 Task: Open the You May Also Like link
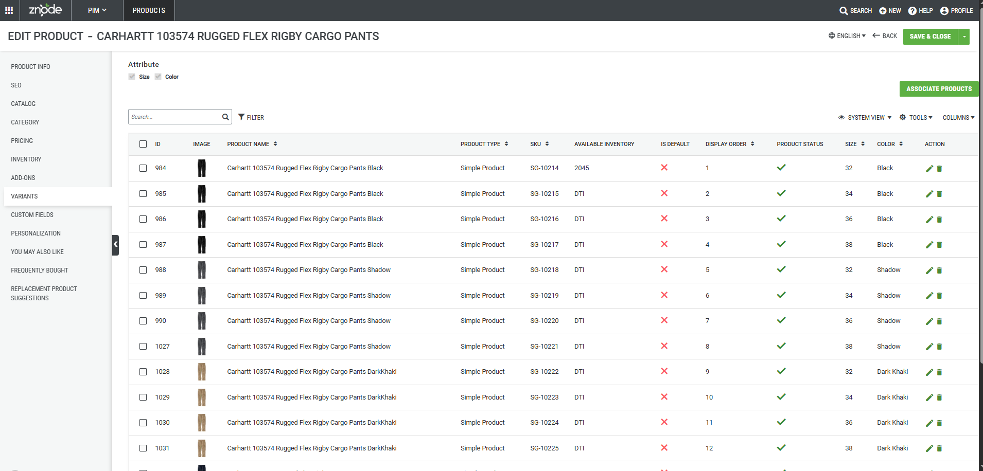pos(38,252)
